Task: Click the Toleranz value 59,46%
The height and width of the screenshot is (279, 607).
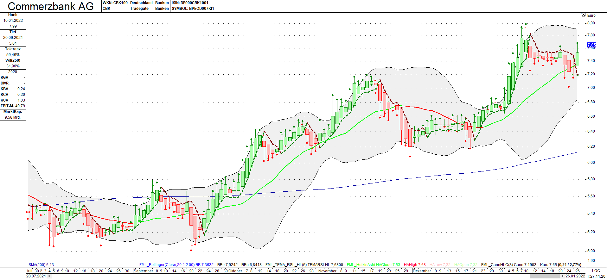Action: pos(13,55)
